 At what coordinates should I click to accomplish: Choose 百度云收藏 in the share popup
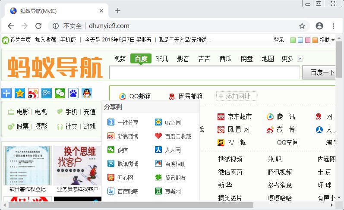click(173, 136)
